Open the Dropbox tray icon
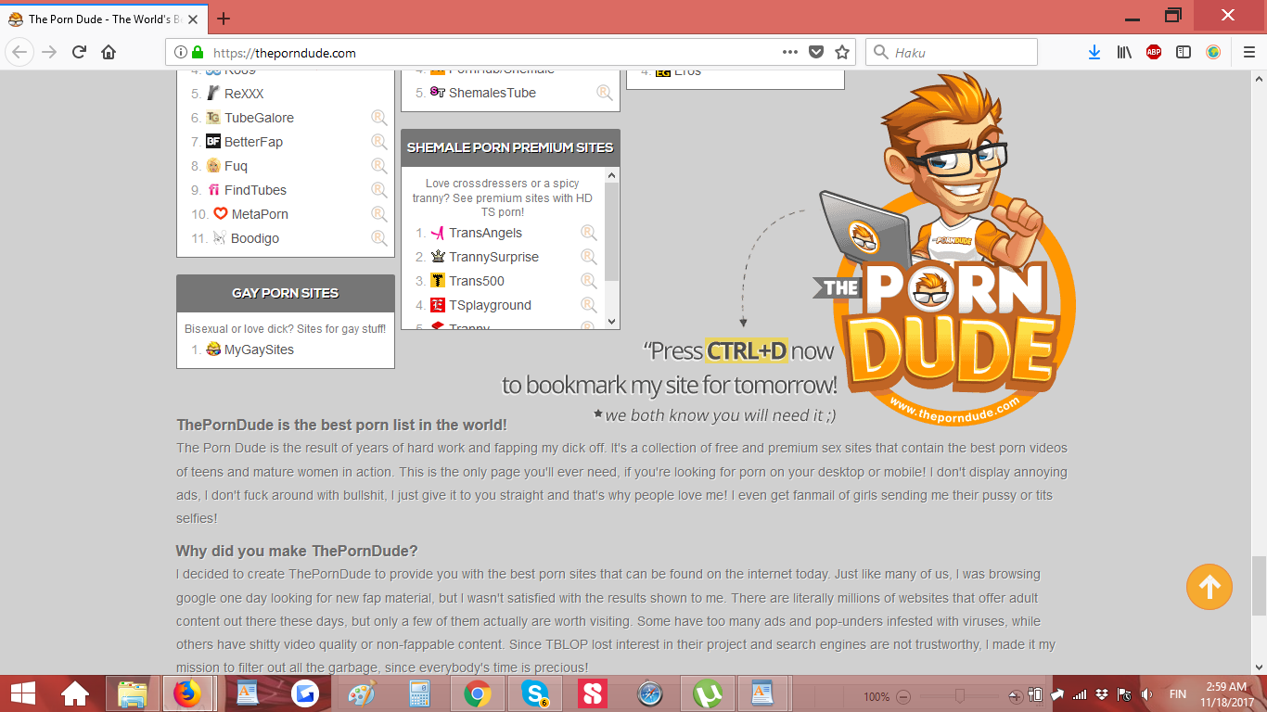The height and width of the screenshot is (712, 1267). (1102, 694)
